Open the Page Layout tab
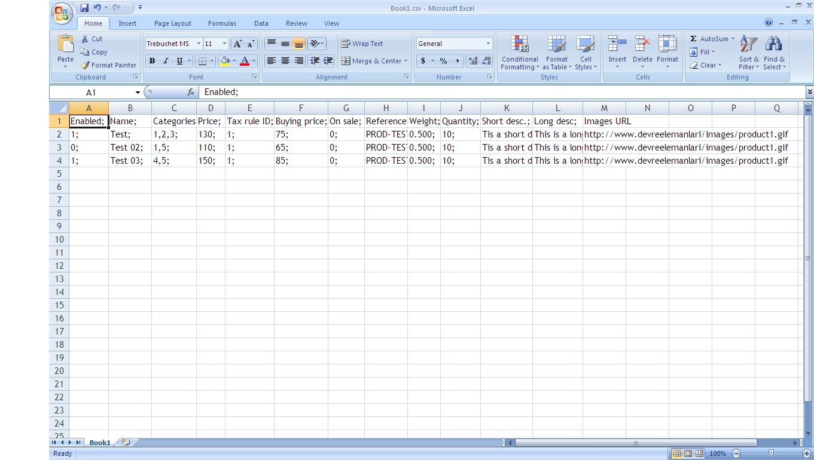The image size is (814, 460). coord(173,23)
